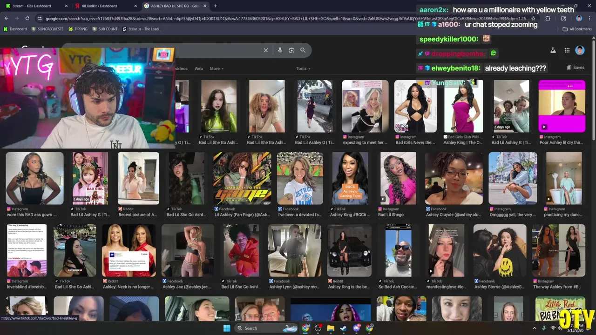Open Steam from the taskbar
596x335 pixels.
(344, 328)
